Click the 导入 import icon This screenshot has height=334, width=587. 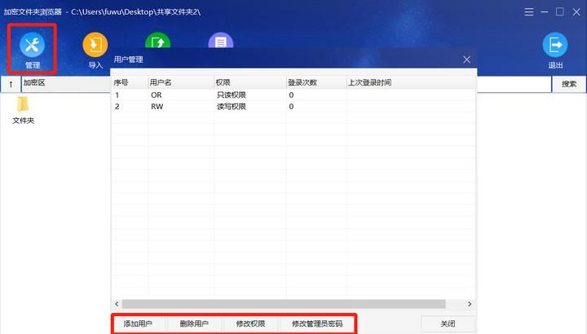pyautogui.click(x=95, y=45)
